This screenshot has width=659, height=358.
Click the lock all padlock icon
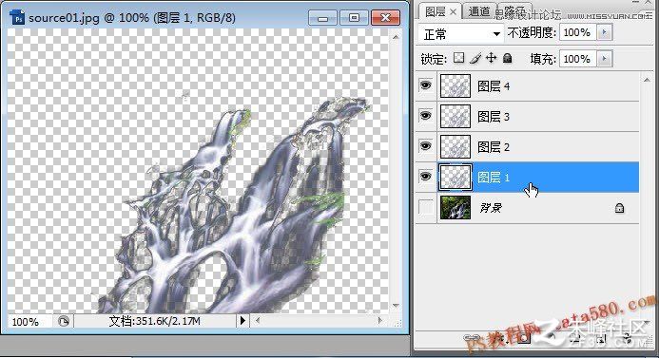507,58
